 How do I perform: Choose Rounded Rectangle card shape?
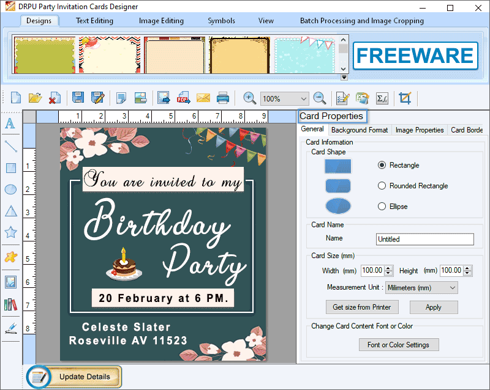pos(382,186)
